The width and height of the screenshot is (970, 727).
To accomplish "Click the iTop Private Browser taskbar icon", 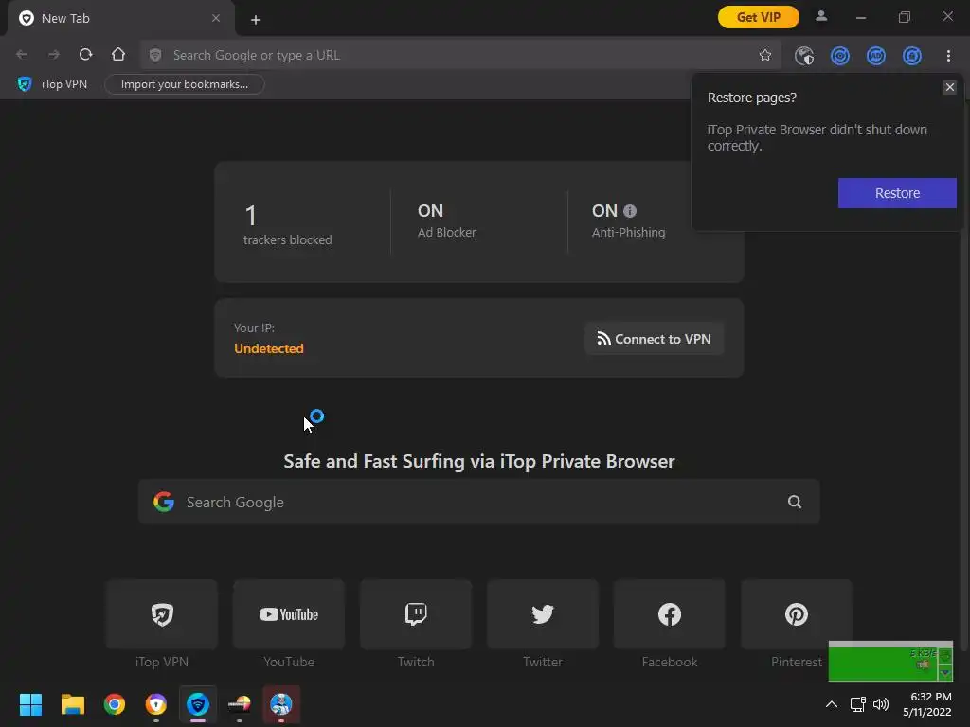I will [x=198, y=704].
